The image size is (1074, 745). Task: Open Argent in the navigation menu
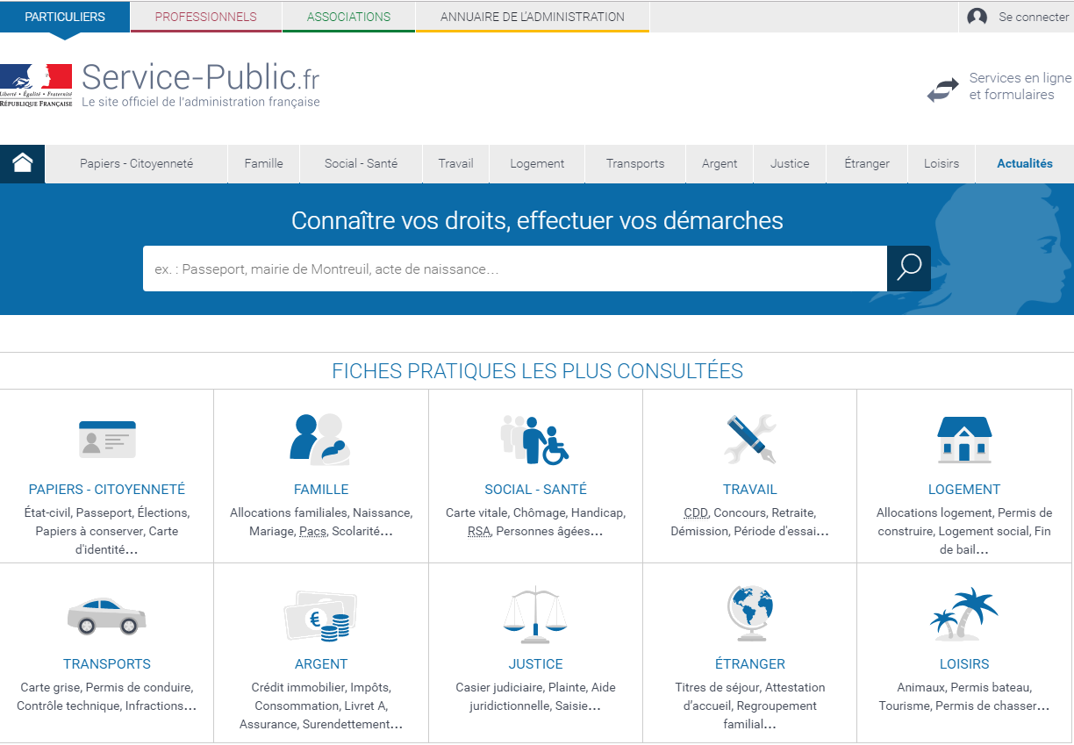pyautogui.click(x=720, y=163)
